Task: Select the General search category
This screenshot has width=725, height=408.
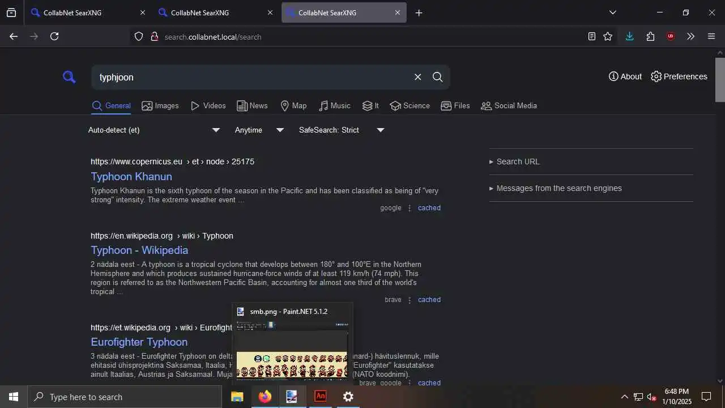Action: (x=112, y=106)
